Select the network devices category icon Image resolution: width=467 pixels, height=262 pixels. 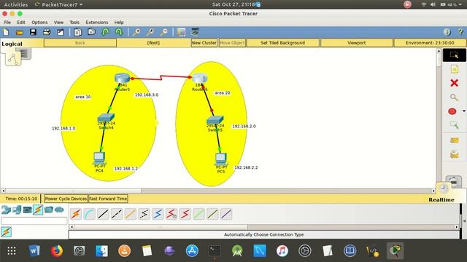[6, 210]
